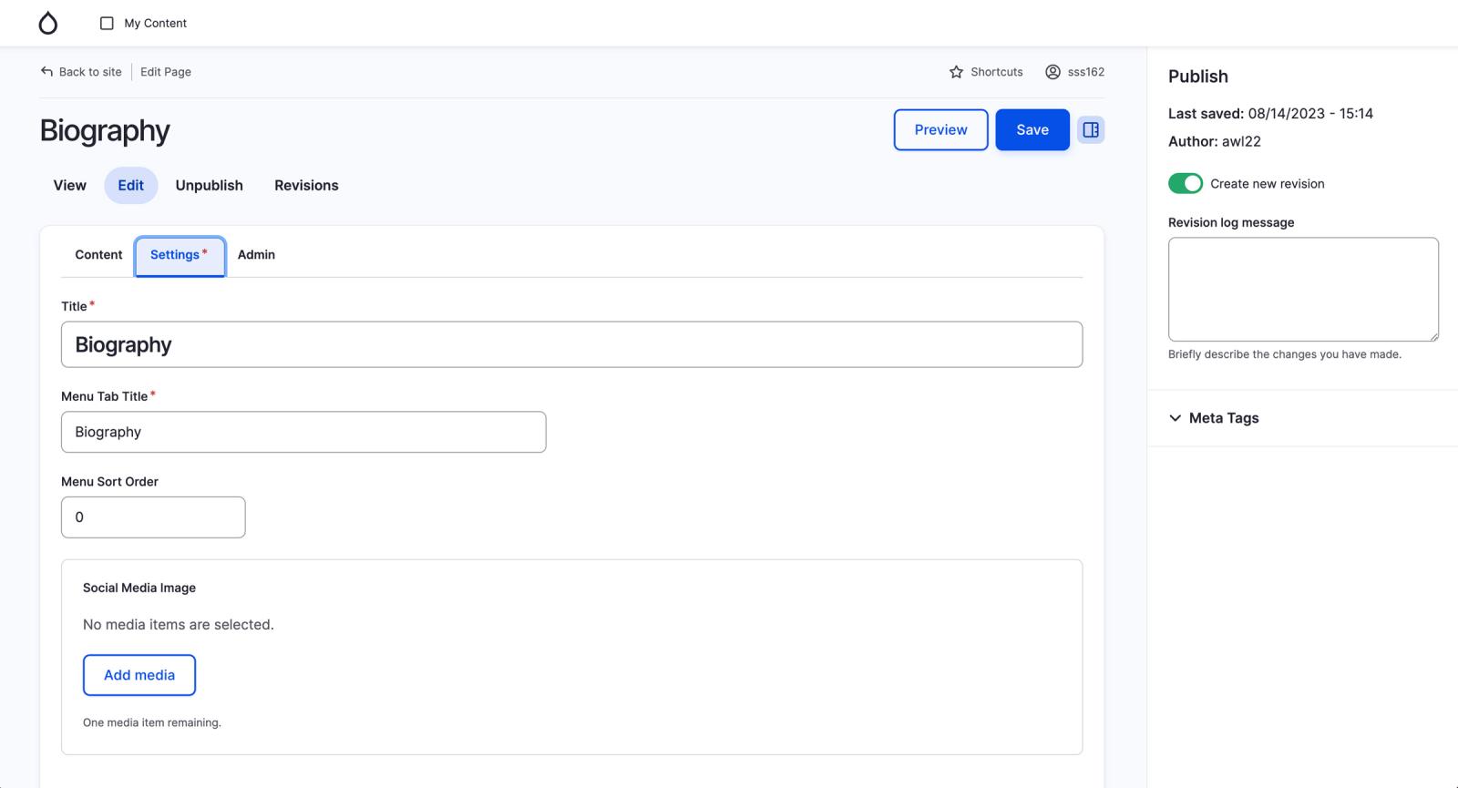Disable the Create new revision toggle
The width and height of the screenshot is (1458, 788).
point(1185,184)
